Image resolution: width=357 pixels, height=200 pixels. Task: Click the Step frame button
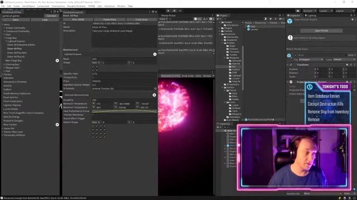pyautogui.click(x=180, y=11)
